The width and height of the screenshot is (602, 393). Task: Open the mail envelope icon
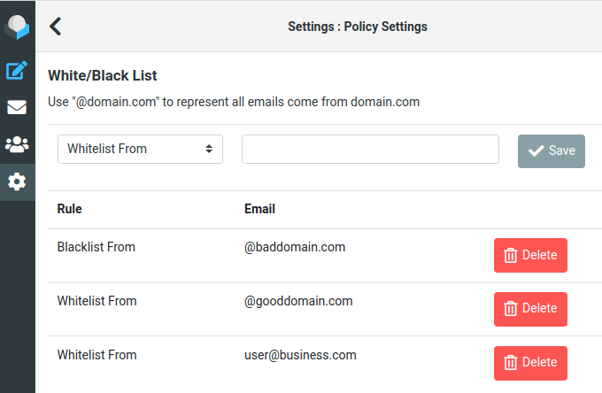coord(17,107)
